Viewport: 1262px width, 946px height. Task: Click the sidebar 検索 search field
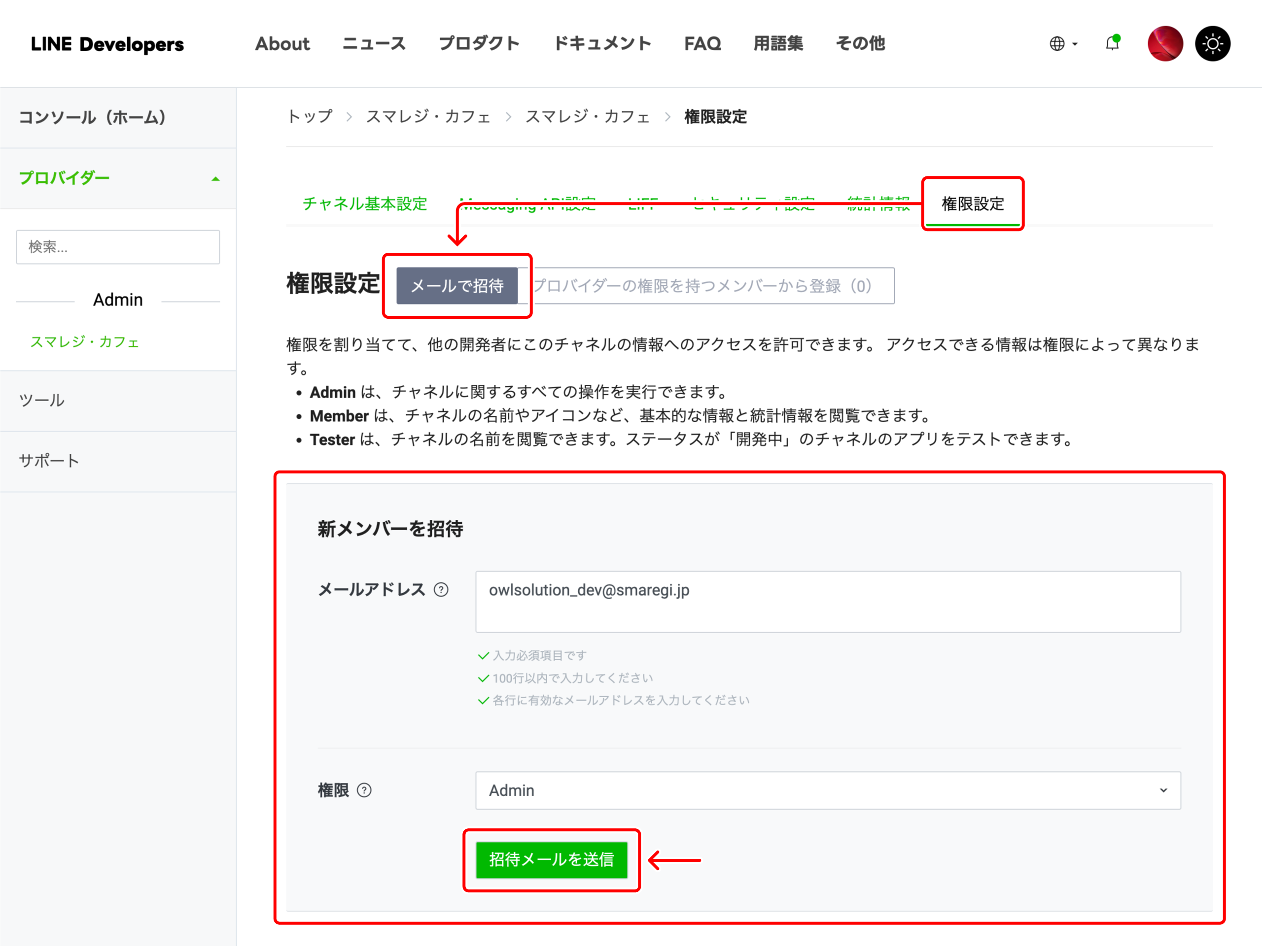coord(118,247)
